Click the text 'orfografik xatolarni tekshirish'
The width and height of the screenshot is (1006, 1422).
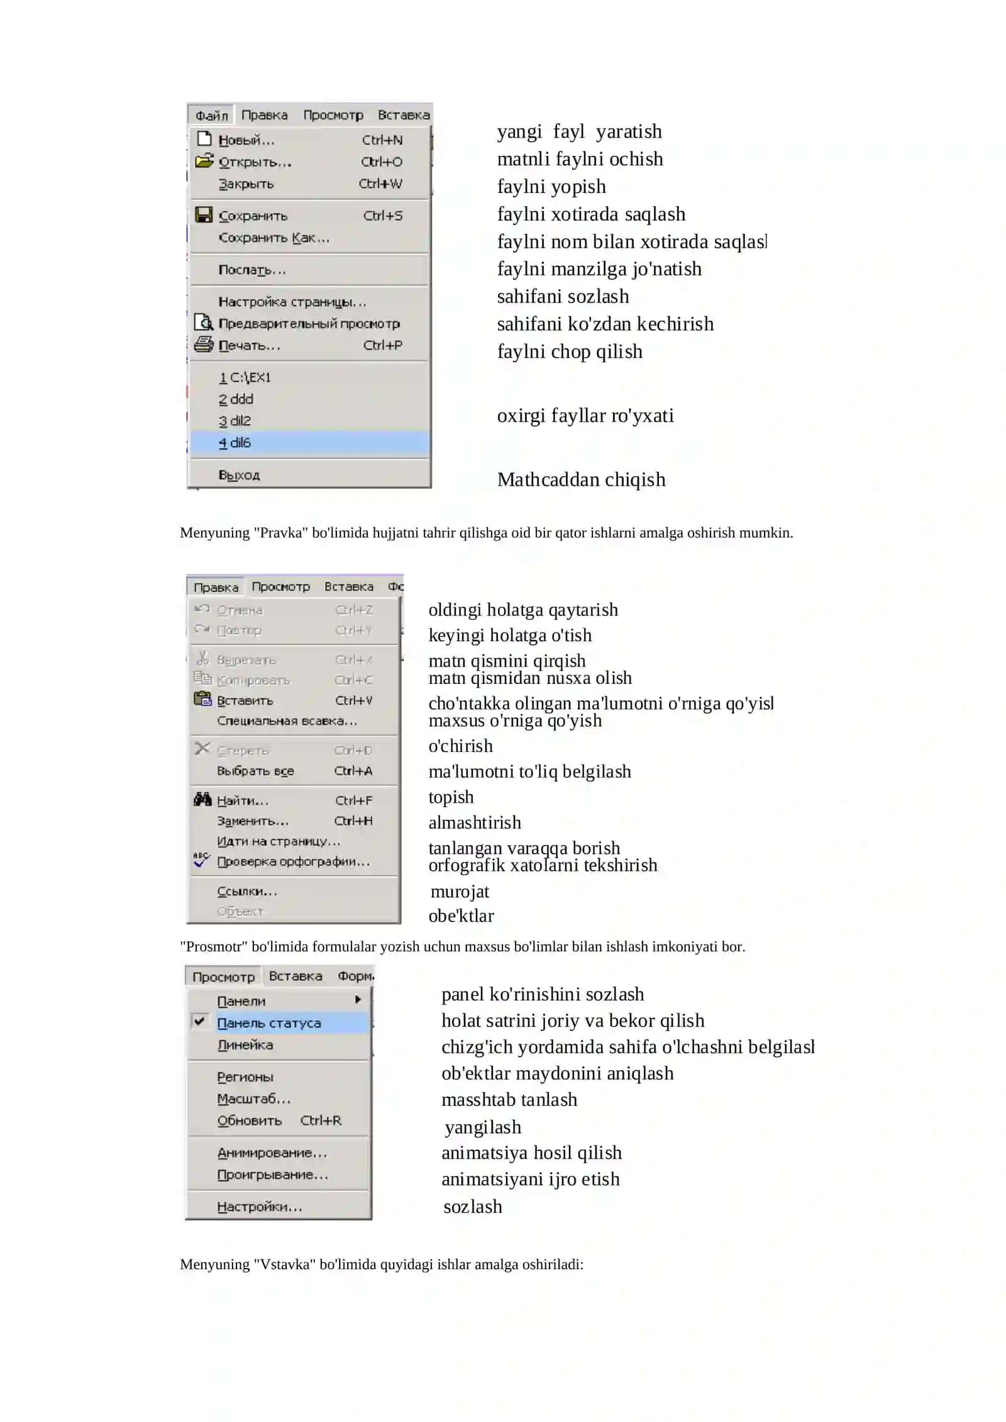543,866
